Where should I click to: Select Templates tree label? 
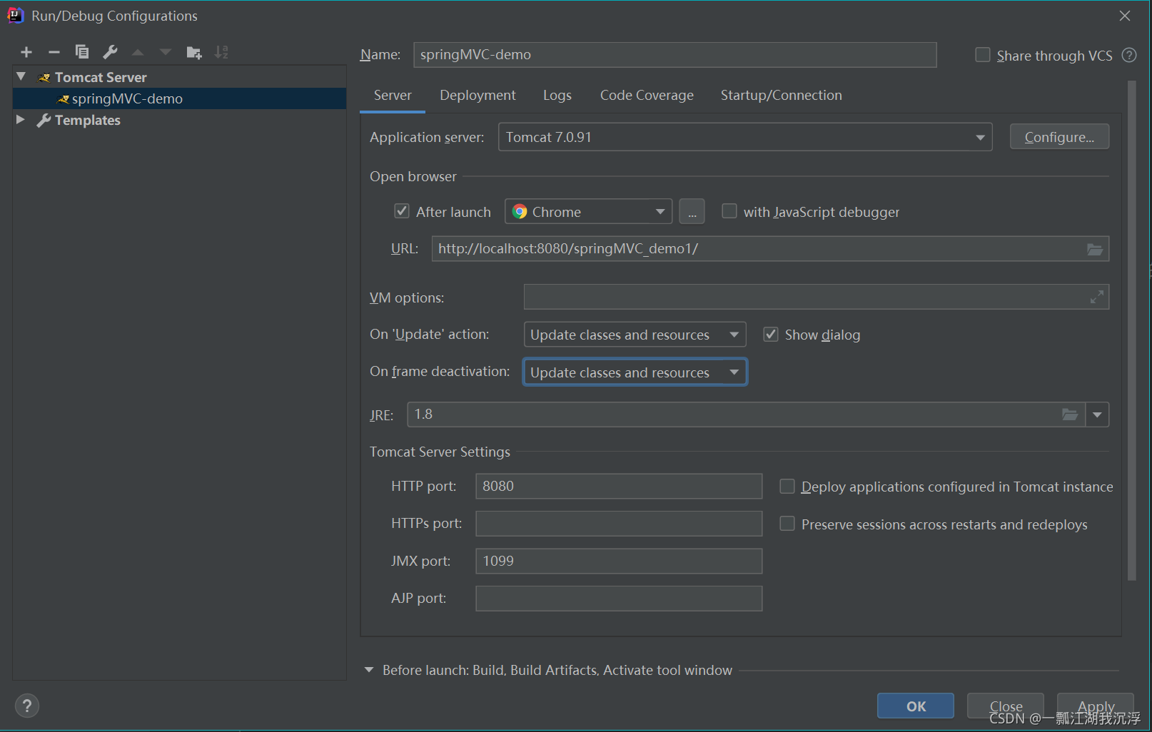point(88,120)
